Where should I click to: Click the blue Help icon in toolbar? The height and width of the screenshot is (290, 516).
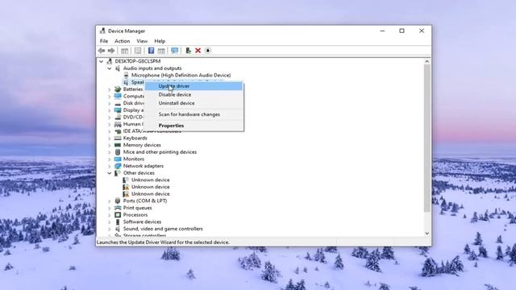point(151,51)
